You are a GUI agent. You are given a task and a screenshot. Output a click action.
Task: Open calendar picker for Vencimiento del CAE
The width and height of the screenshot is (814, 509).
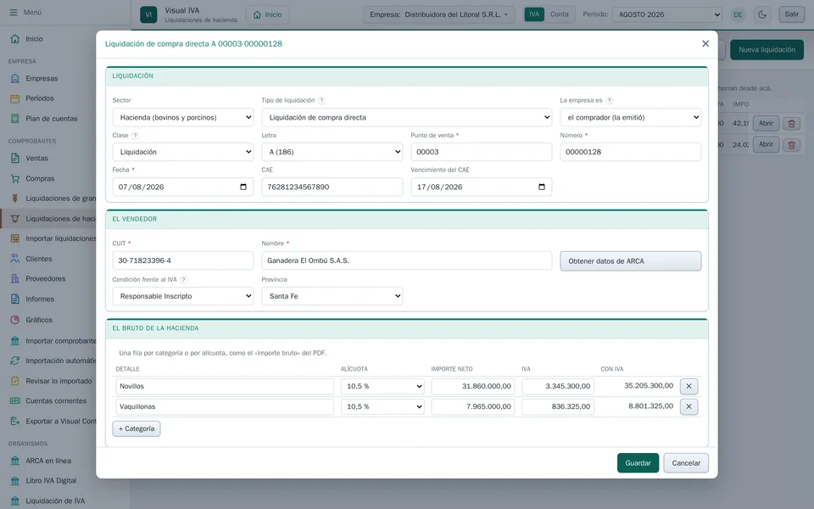pos(542,187)
